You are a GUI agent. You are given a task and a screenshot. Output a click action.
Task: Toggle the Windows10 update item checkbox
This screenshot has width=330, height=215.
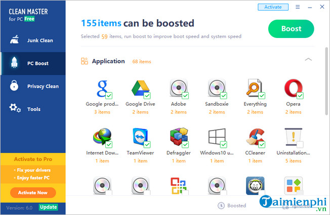pyautogui.click(x=224, y=145)
